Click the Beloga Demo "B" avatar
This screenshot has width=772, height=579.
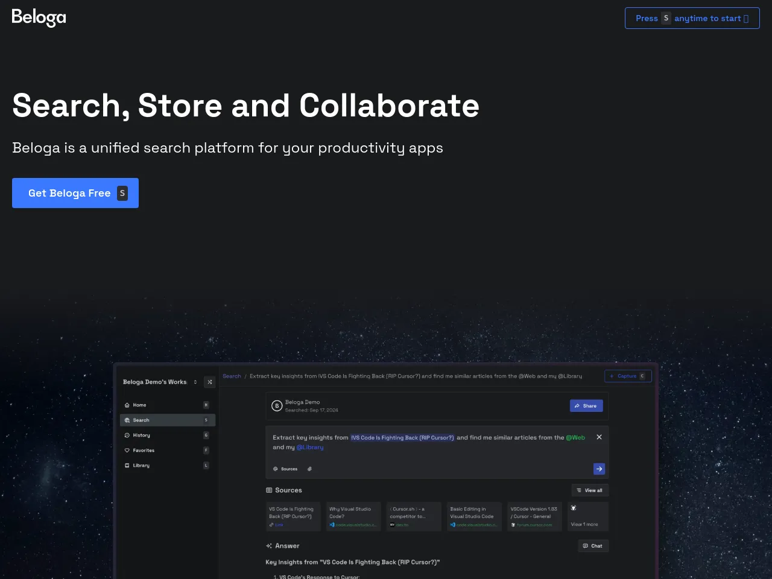(x=277, y=406)
